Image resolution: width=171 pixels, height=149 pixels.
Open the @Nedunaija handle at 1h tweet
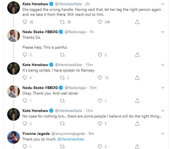(x=75, y=32)
